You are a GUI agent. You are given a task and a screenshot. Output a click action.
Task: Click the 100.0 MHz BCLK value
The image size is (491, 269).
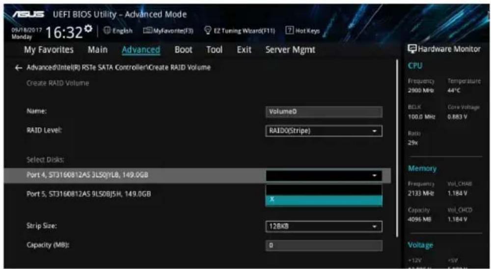pyautogui.click(x=421, y=117)
